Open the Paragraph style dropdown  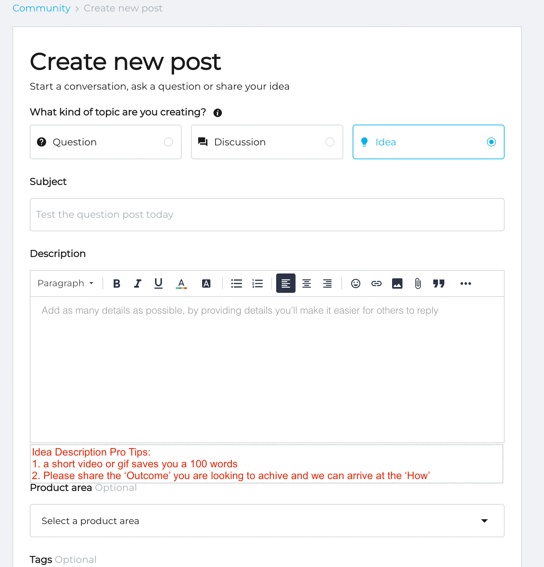(66, 283)
